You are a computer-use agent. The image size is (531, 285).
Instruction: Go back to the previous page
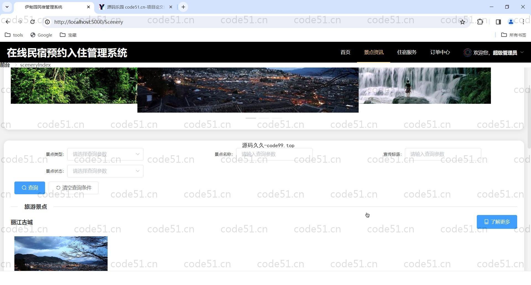pos(7,22)
